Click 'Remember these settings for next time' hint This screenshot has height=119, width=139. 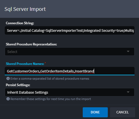tap(51, 99)
